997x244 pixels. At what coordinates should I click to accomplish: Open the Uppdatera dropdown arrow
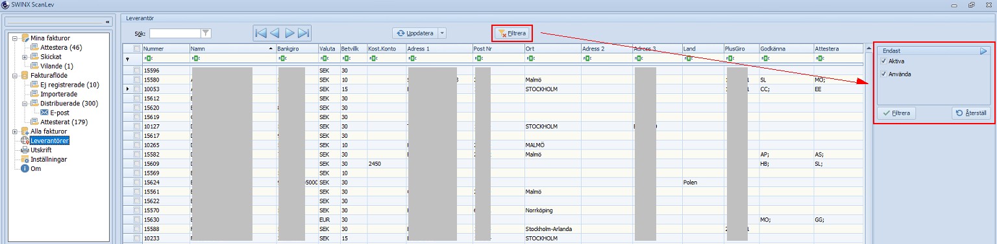point(442,33)
